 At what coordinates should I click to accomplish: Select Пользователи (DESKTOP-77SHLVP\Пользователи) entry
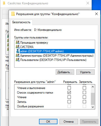pyautogui.click(x=53, y=60)
